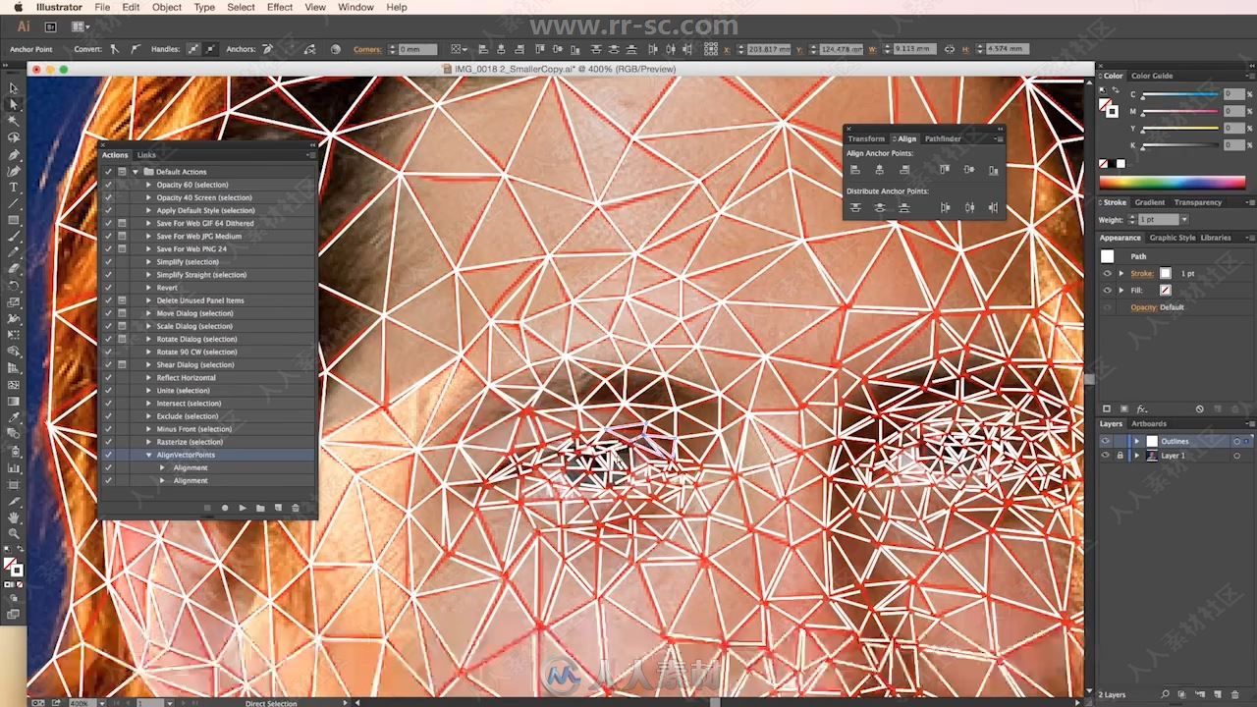The image size is (1257, 707).
Task: Click the X position input field
Action: click(769, 49)
